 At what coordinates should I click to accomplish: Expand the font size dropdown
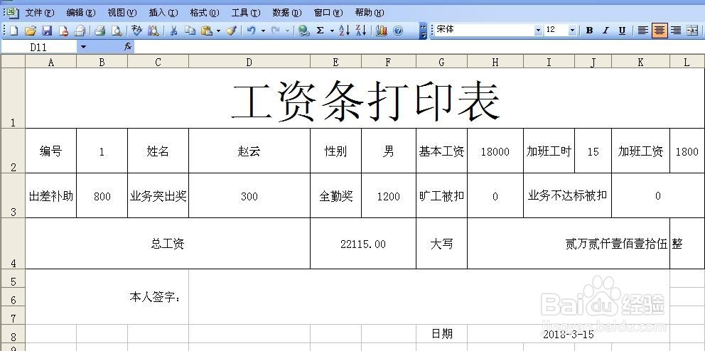[572, 31]
